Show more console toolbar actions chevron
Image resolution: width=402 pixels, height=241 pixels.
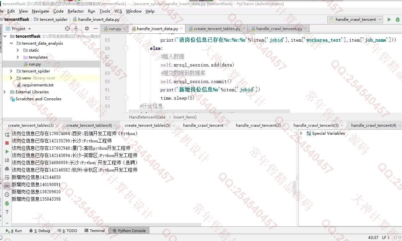7,223
